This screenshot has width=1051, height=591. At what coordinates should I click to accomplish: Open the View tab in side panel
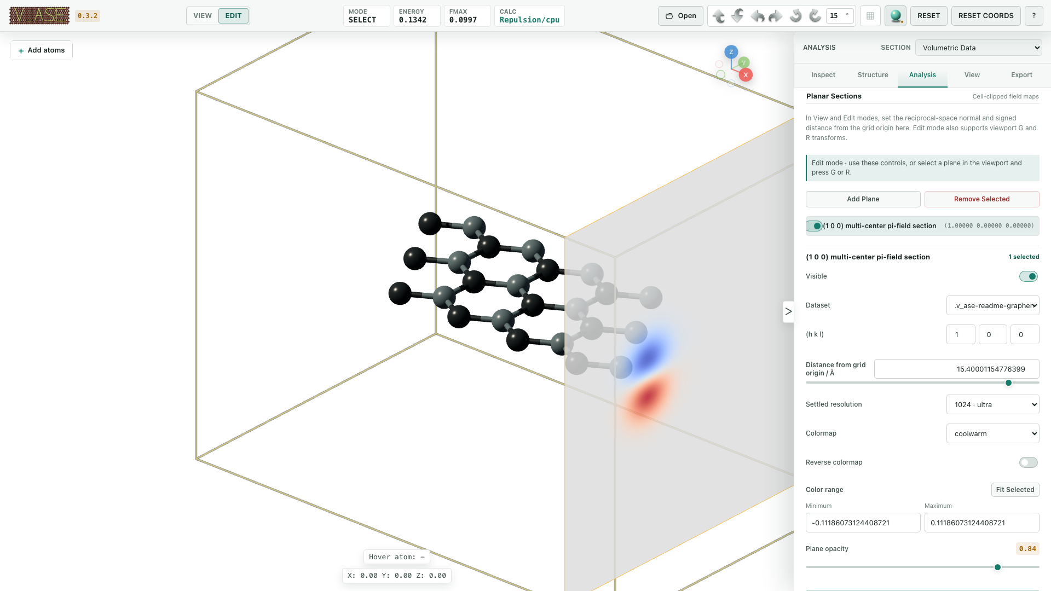pyautogui.click(x=972, y=75)
